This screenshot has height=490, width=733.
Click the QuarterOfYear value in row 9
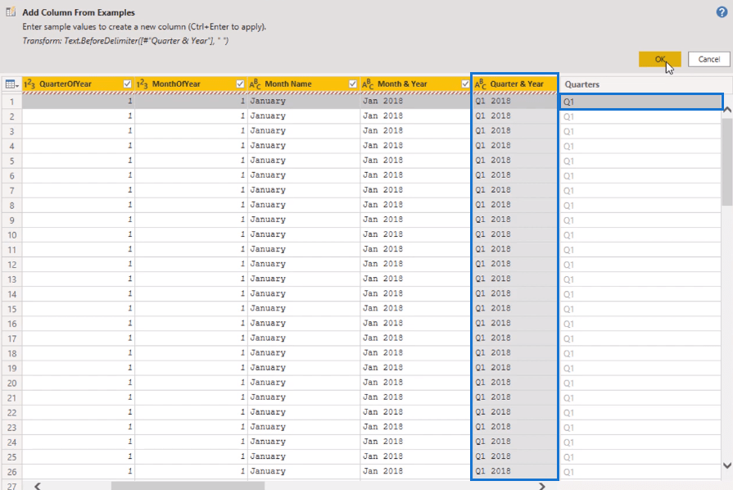(78, 220)
